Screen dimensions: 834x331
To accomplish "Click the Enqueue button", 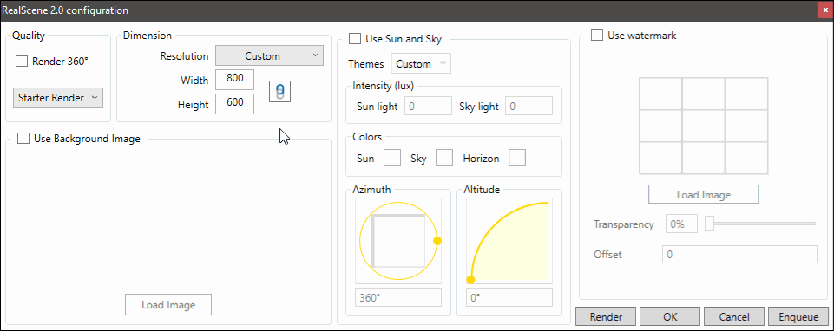I will [798, 316].
